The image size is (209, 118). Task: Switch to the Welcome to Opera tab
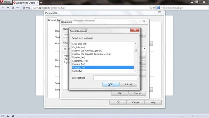tap(25, 3)
